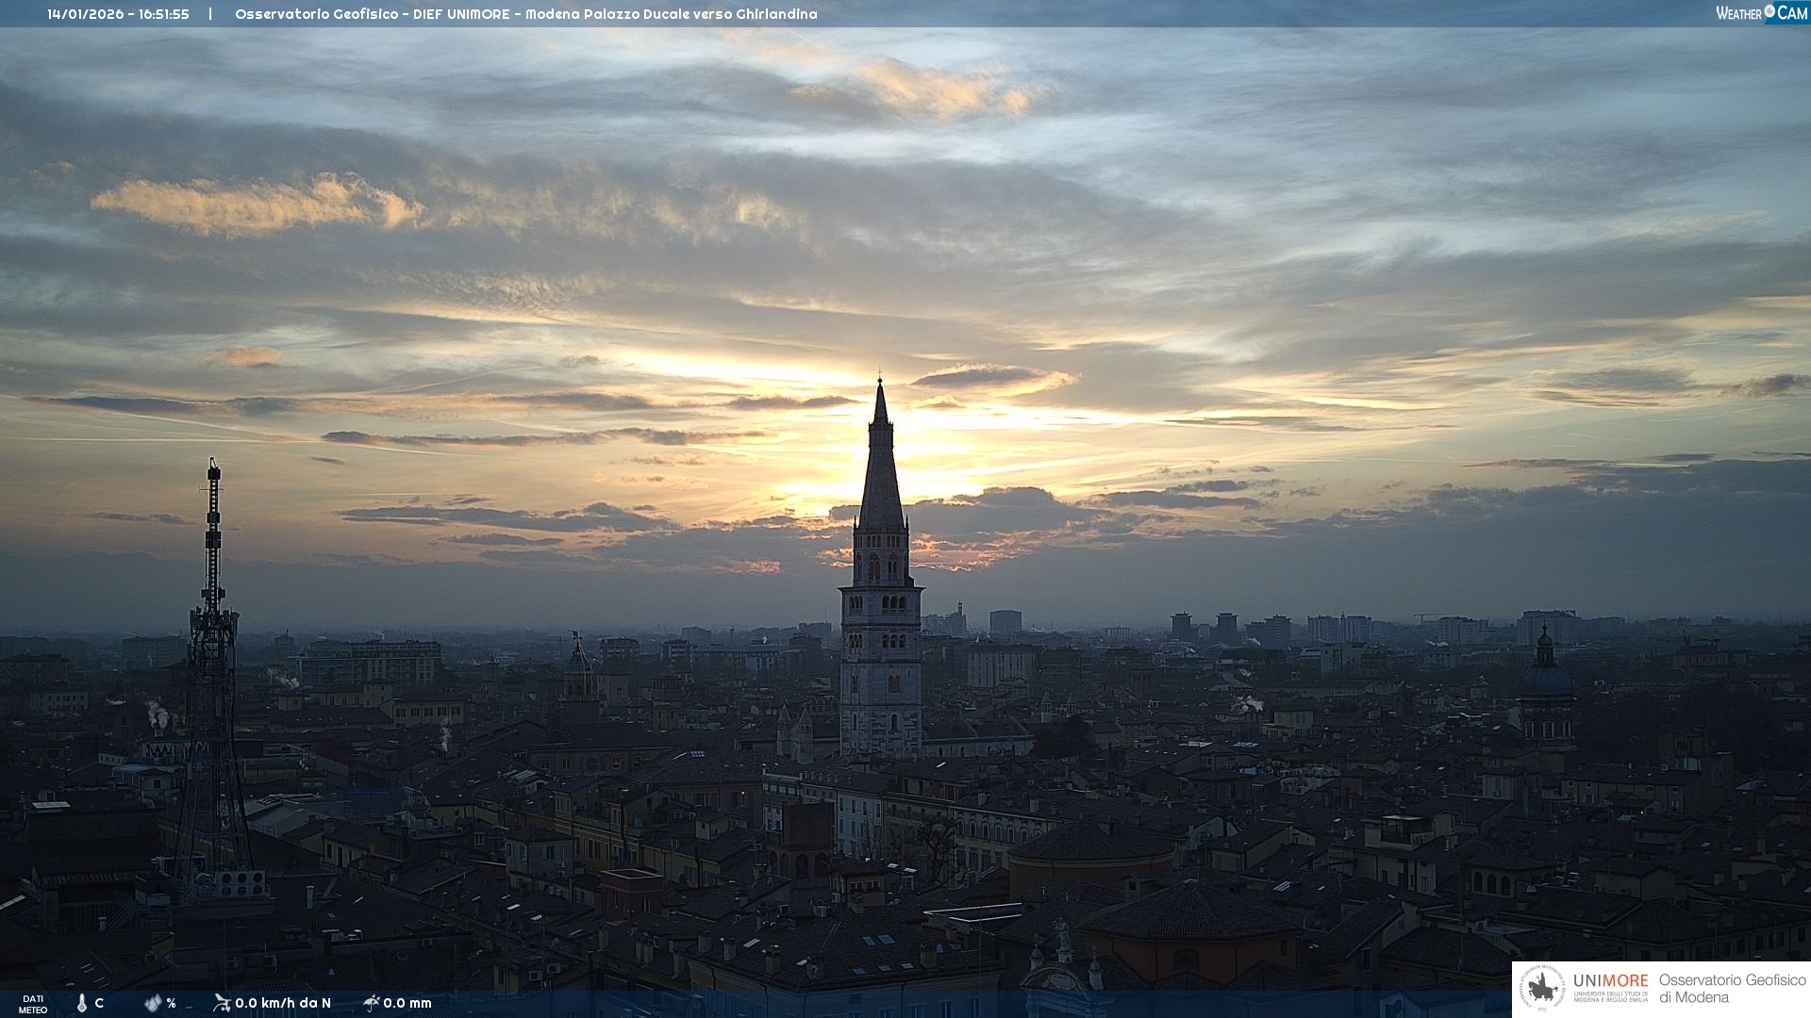Click the humidity water droplets icon

tap(153, 1003)
